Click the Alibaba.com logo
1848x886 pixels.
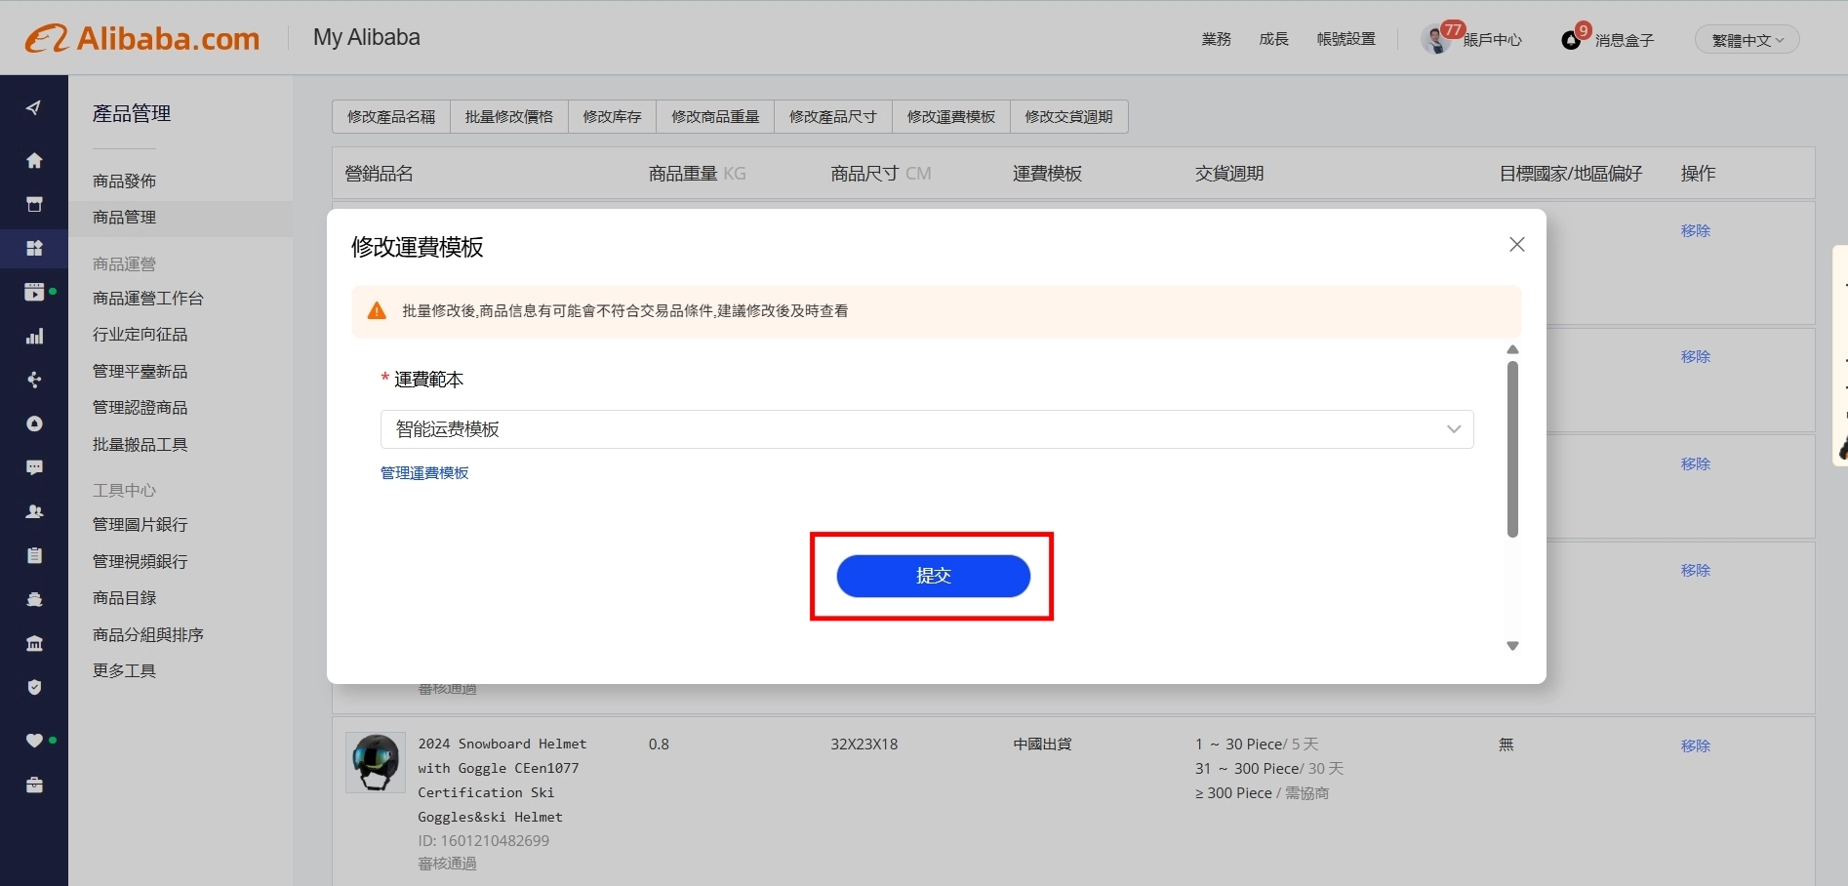click(142, 38)
